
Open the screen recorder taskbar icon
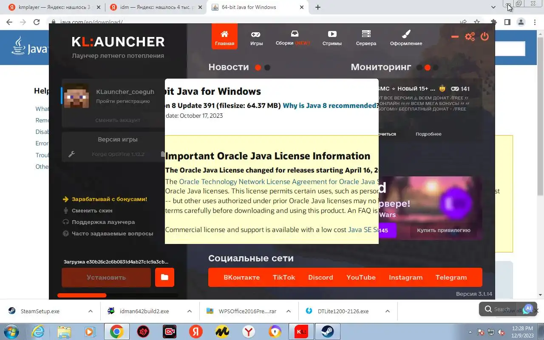pyautogui.click(x=170, y=331)
